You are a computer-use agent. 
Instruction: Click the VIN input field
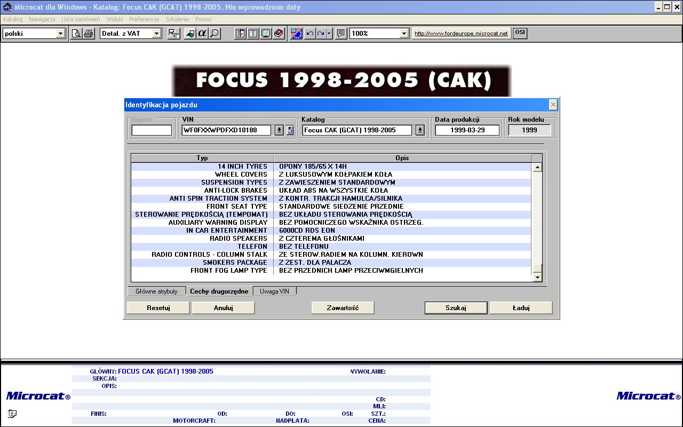[227, 130]
